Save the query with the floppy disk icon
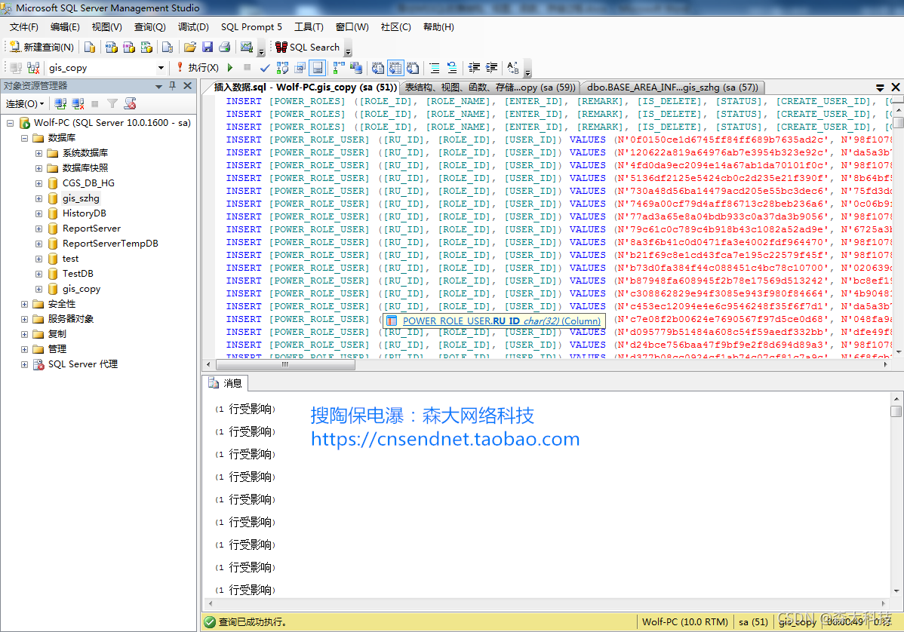The image size is (904, 632). click(x=208, y=48)
